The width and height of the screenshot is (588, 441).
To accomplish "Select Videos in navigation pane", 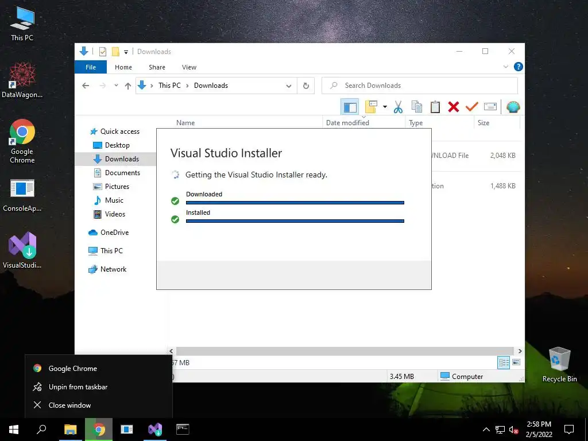I will point(115,214).
